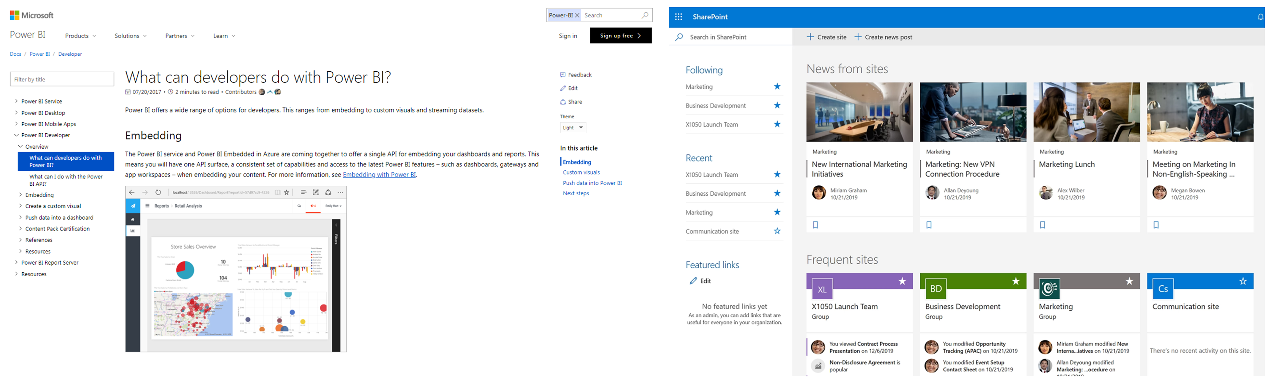Open the Theme Light dropdown
1275x390 pixels.
point(573,128)
